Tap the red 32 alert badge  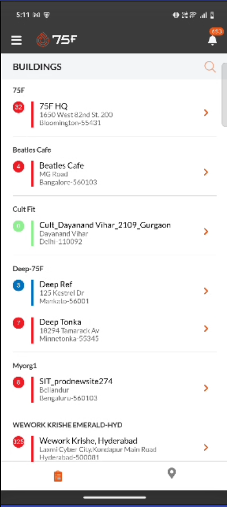18,107
